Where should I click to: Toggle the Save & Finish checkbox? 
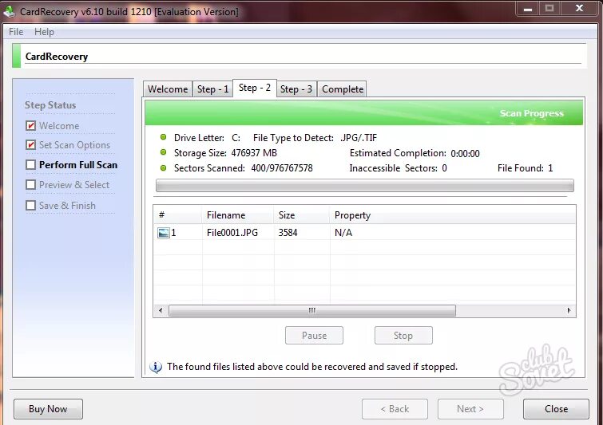(x=31, y=206)
